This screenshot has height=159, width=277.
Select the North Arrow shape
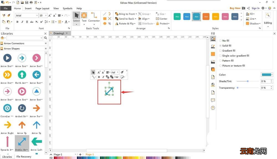(22, 76)
